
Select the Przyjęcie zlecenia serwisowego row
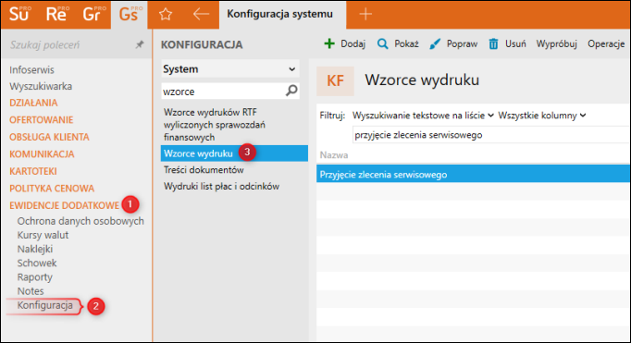(474, 173)
